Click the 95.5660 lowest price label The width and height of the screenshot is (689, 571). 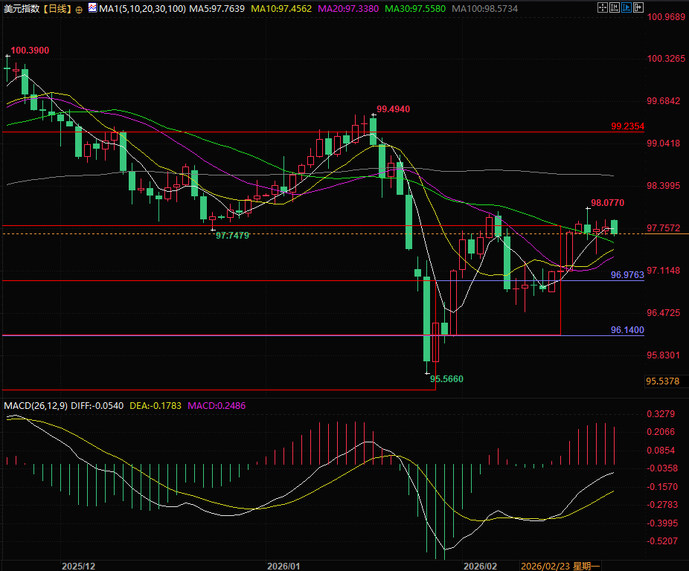tap(446, 379)
